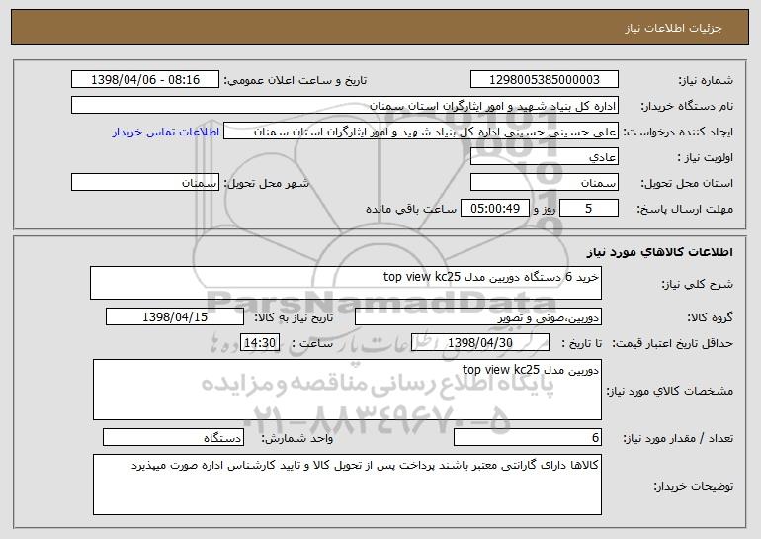Click the section heading اطلاعات کالاهای مورد نیاز
Image resolution: width=761 pixels, height=539 pixels.
tap(659, 252)
